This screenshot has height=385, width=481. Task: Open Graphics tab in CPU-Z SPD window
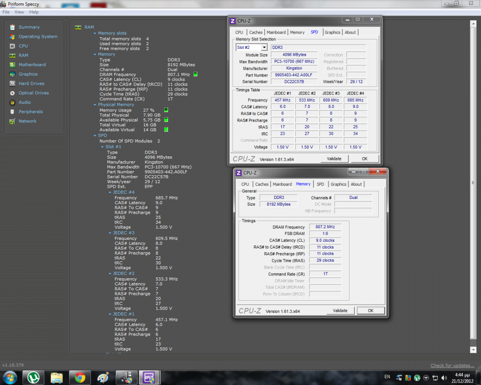click(x=333, y=32)
